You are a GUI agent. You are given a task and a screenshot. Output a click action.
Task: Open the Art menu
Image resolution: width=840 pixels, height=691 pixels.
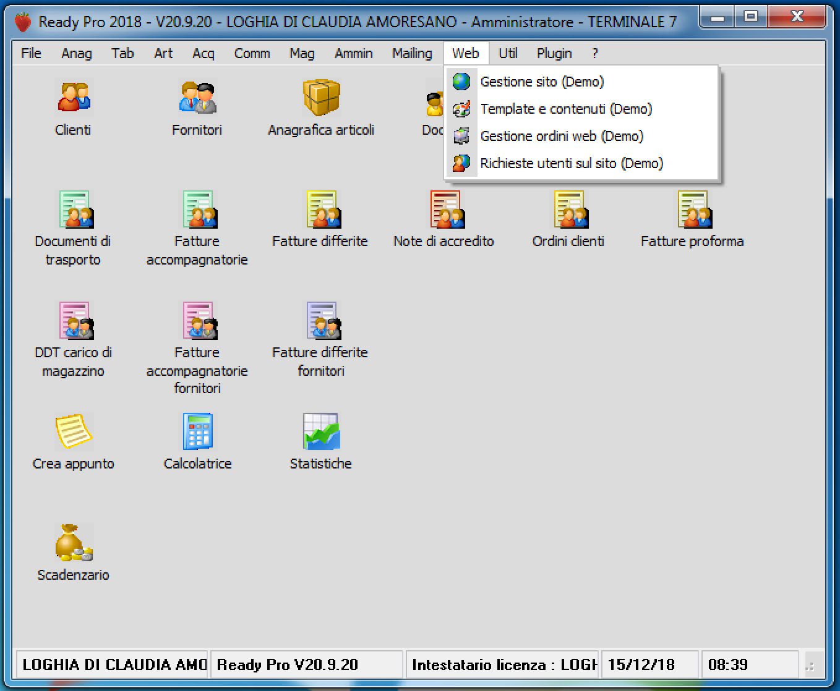pos(163,53)
